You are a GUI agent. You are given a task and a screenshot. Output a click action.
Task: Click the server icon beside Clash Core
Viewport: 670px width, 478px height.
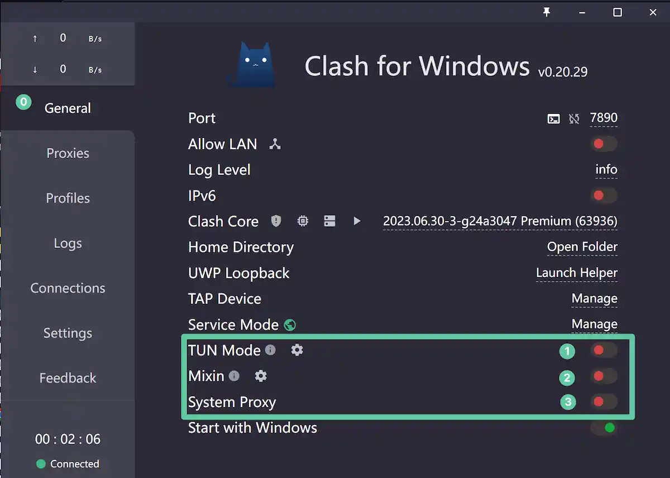[330, 221]
